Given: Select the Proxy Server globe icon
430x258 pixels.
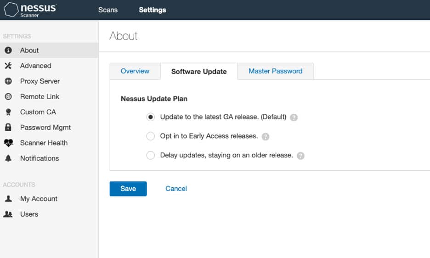Looking at the screenshot, I should point(8,81).
